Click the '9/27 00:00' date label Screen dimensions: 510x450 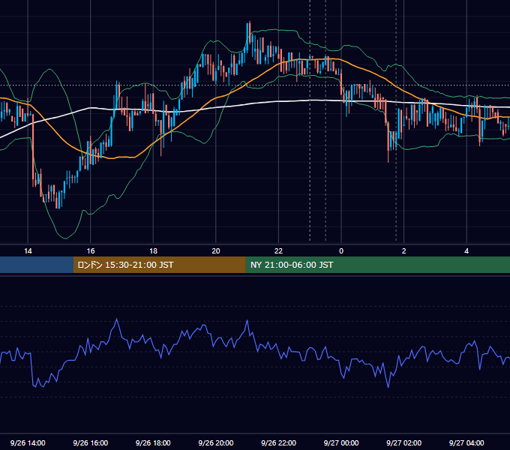pos(341,442)
